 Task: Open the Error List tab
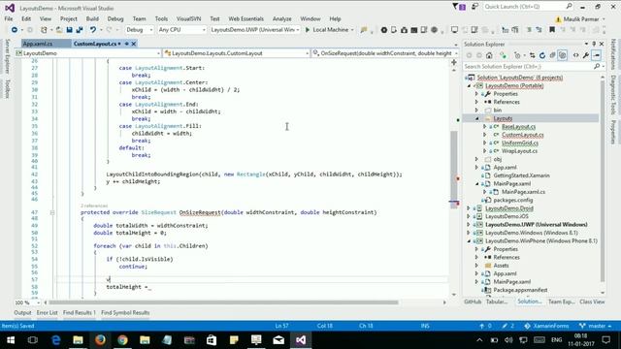(x=48, y=312)
